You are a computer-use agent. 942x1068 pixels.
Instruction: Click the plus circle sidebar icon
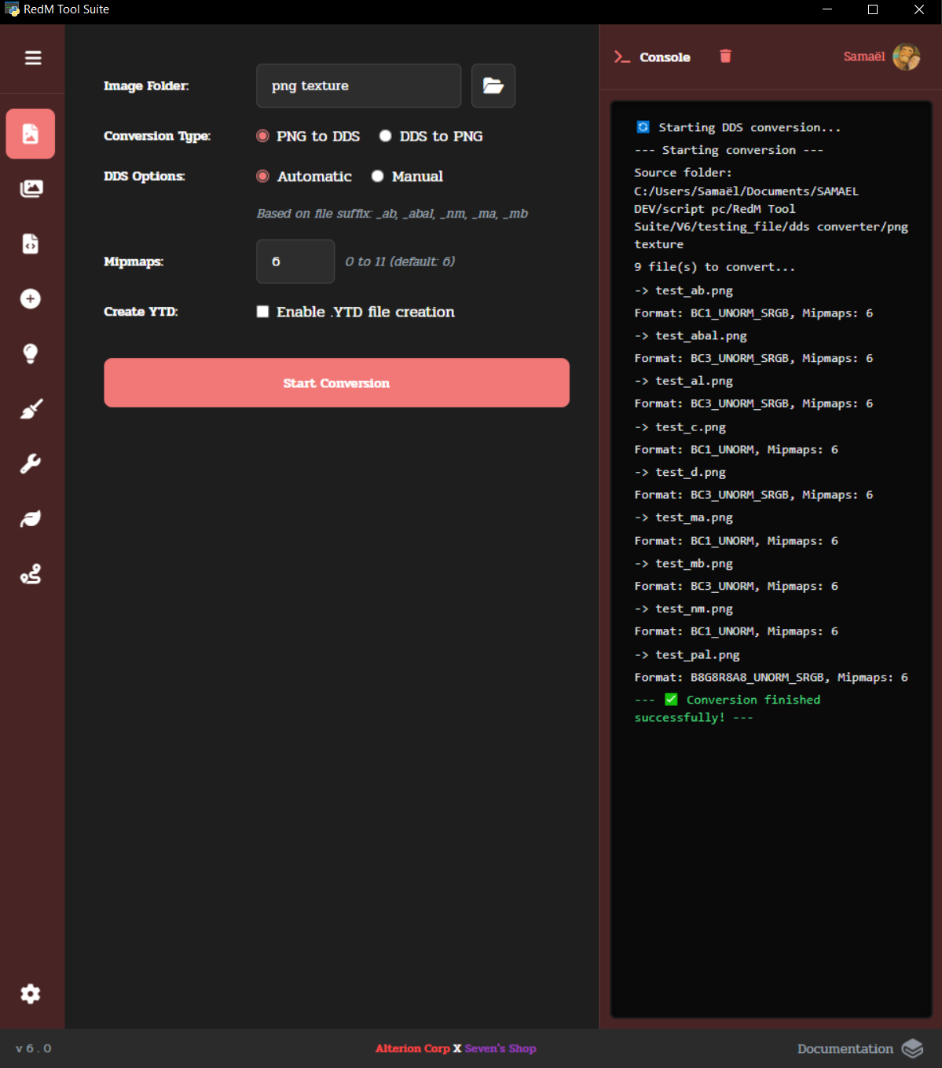(31, 299)
